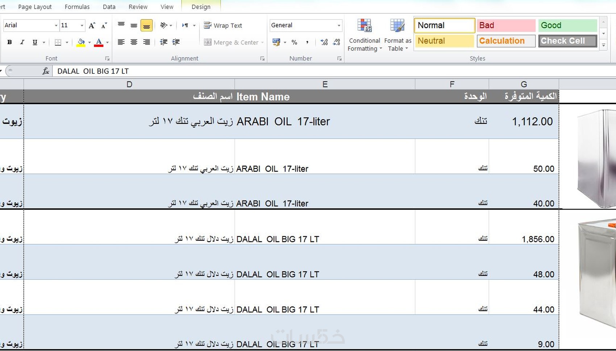This screenshot has width=616, height=351.
Task: Apply the Normal cell style
Action: coord(445,25)
